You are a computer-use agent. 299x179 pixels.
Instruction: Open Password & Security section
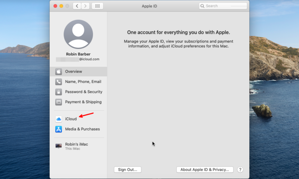[x=84, y=92]
